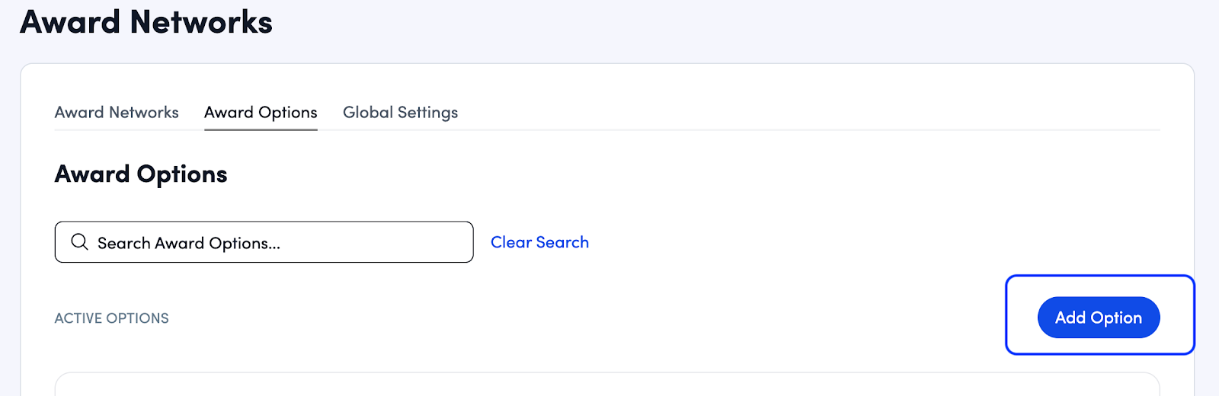This screenshot has height=396, width=1219.
Task: Click the word "Clear" in Clear Search
Action: pos(511,242)
